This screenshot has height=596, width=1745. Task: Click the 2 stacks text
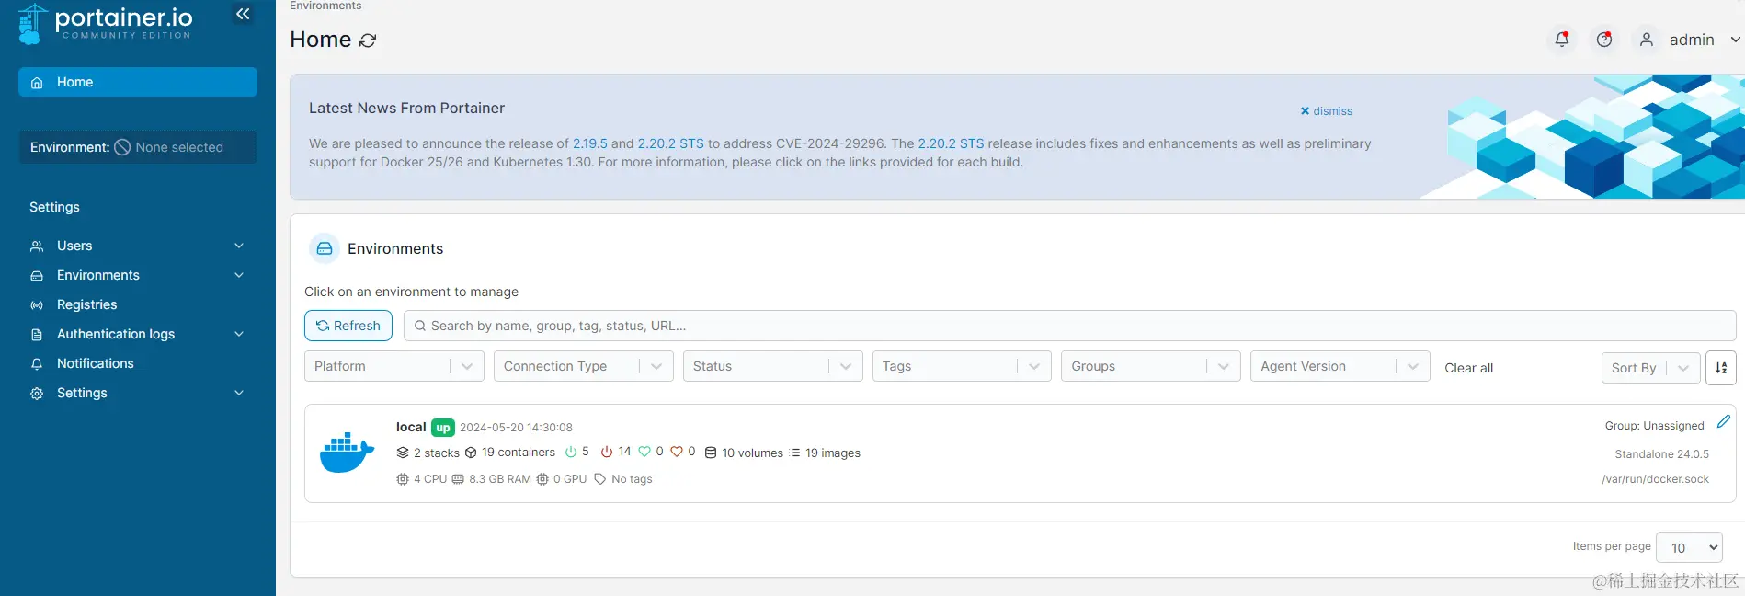tap(437, 453)
